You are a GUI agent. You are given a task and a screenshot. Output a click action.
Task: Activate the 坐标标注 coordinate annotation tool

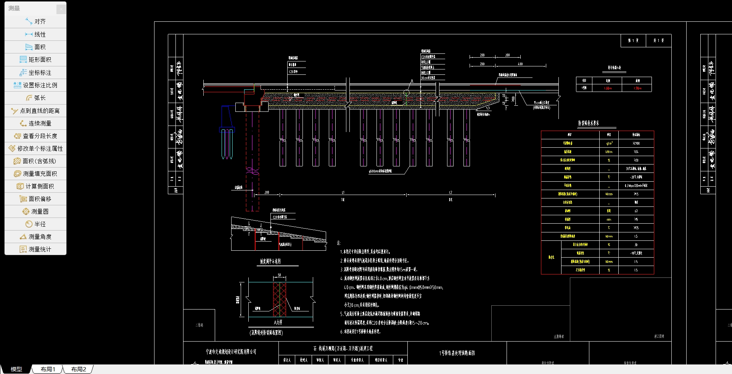point(35,73)
